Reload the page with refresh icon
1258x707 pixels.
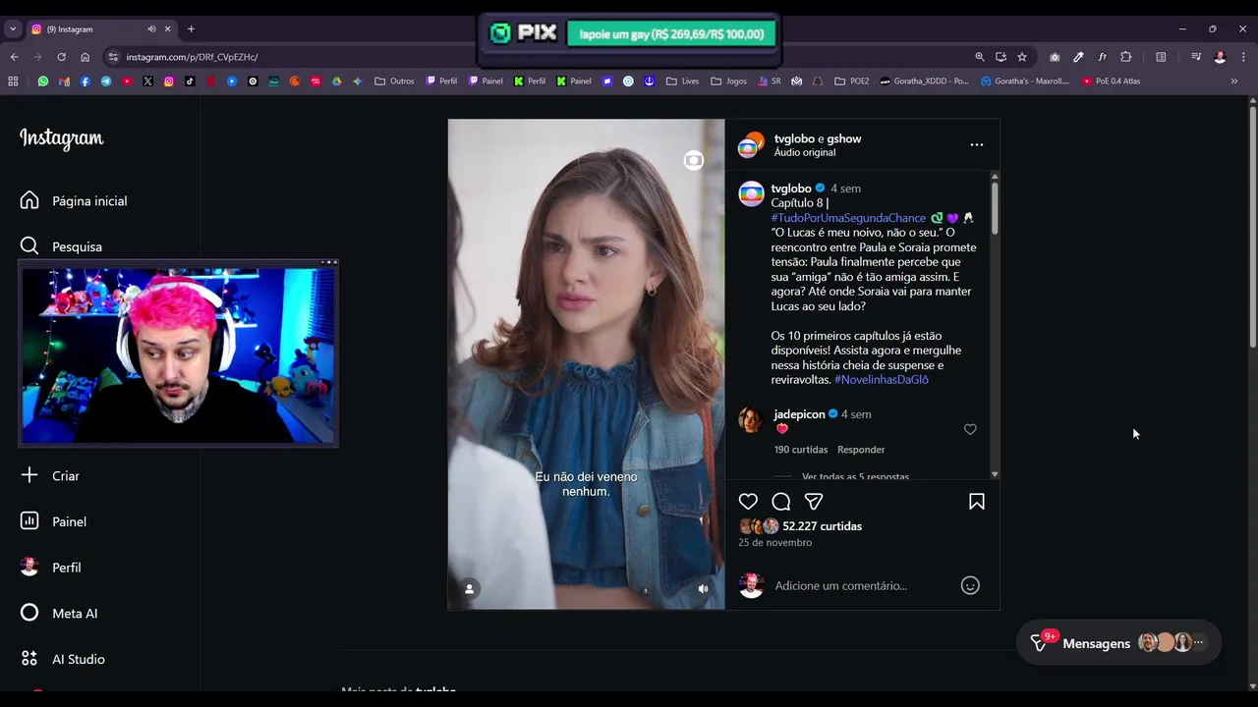pos(61,57)
